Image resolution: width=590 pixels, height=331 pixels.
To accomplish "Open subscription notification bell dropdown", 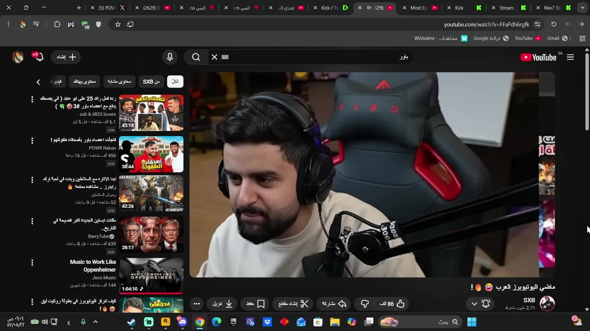I will click(480, 303).
